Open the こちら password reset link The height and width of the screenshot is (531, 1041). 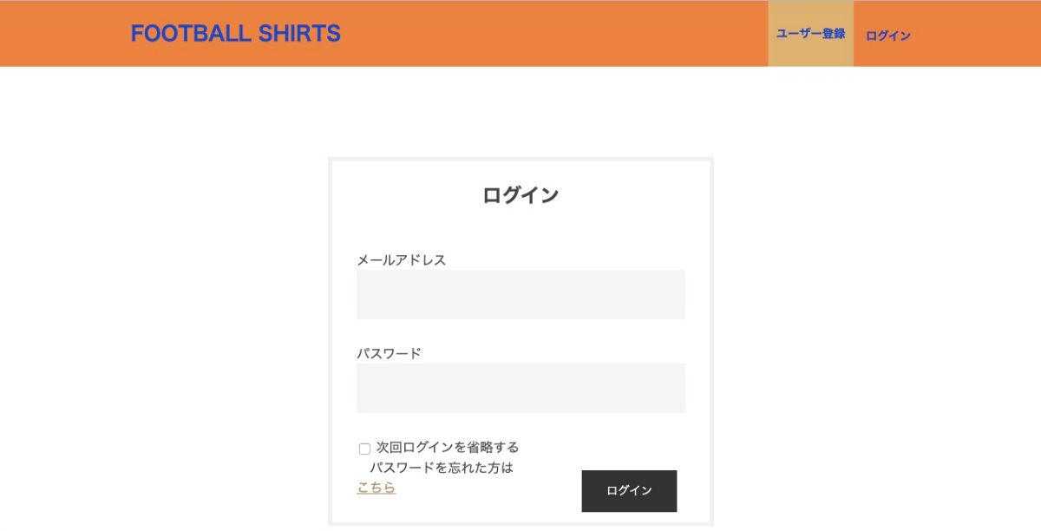(x=376, y=488)
